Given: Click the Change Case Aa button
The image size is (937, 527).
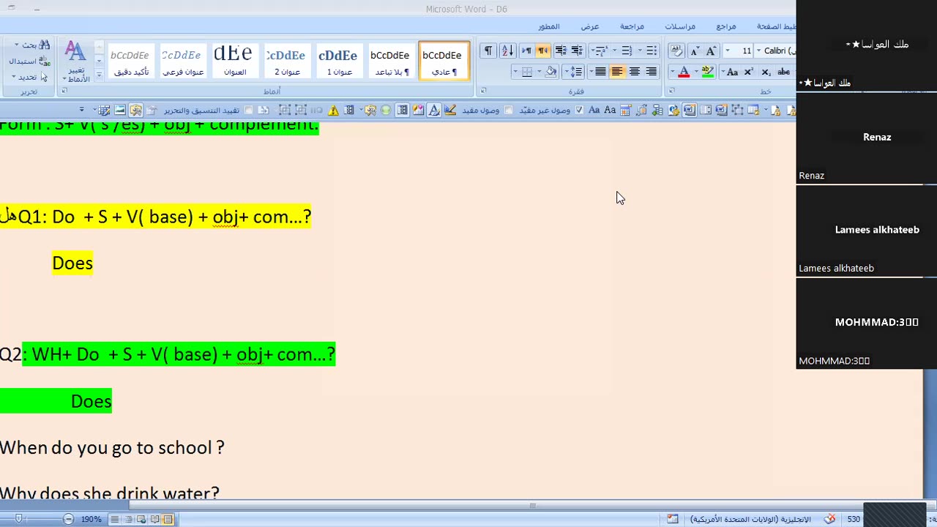Looking at the screenshot, I should 732,72.
